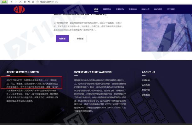The height and width of the screenshot is (125, 192).
Task: Click the browser forward arrow
Action: (x=16, y=2)
